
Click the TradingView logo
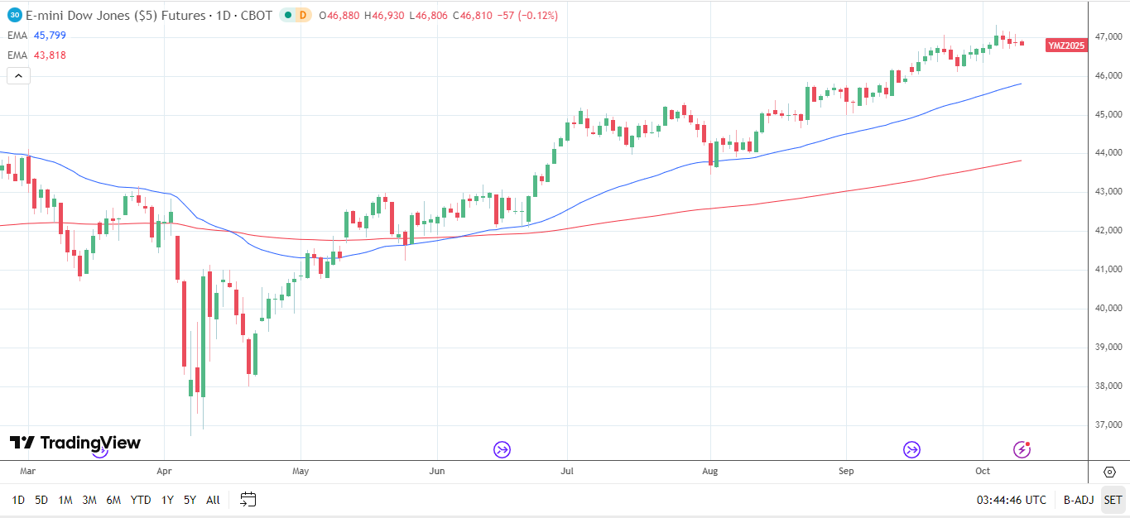point(75,443)
